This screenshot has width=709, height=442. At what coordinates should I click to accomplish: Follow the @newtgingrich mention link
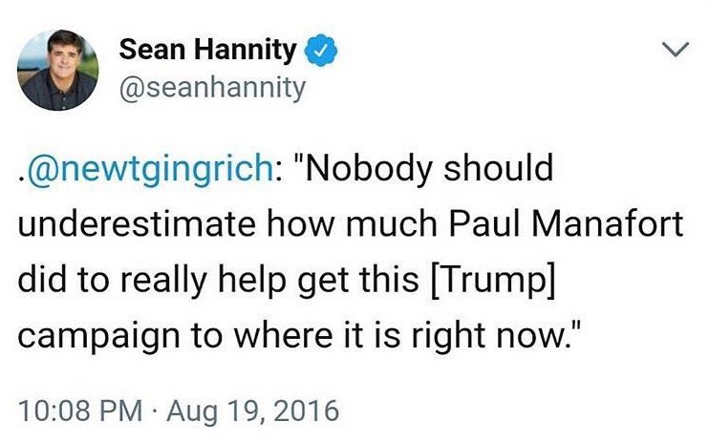[x=151, y=170]
